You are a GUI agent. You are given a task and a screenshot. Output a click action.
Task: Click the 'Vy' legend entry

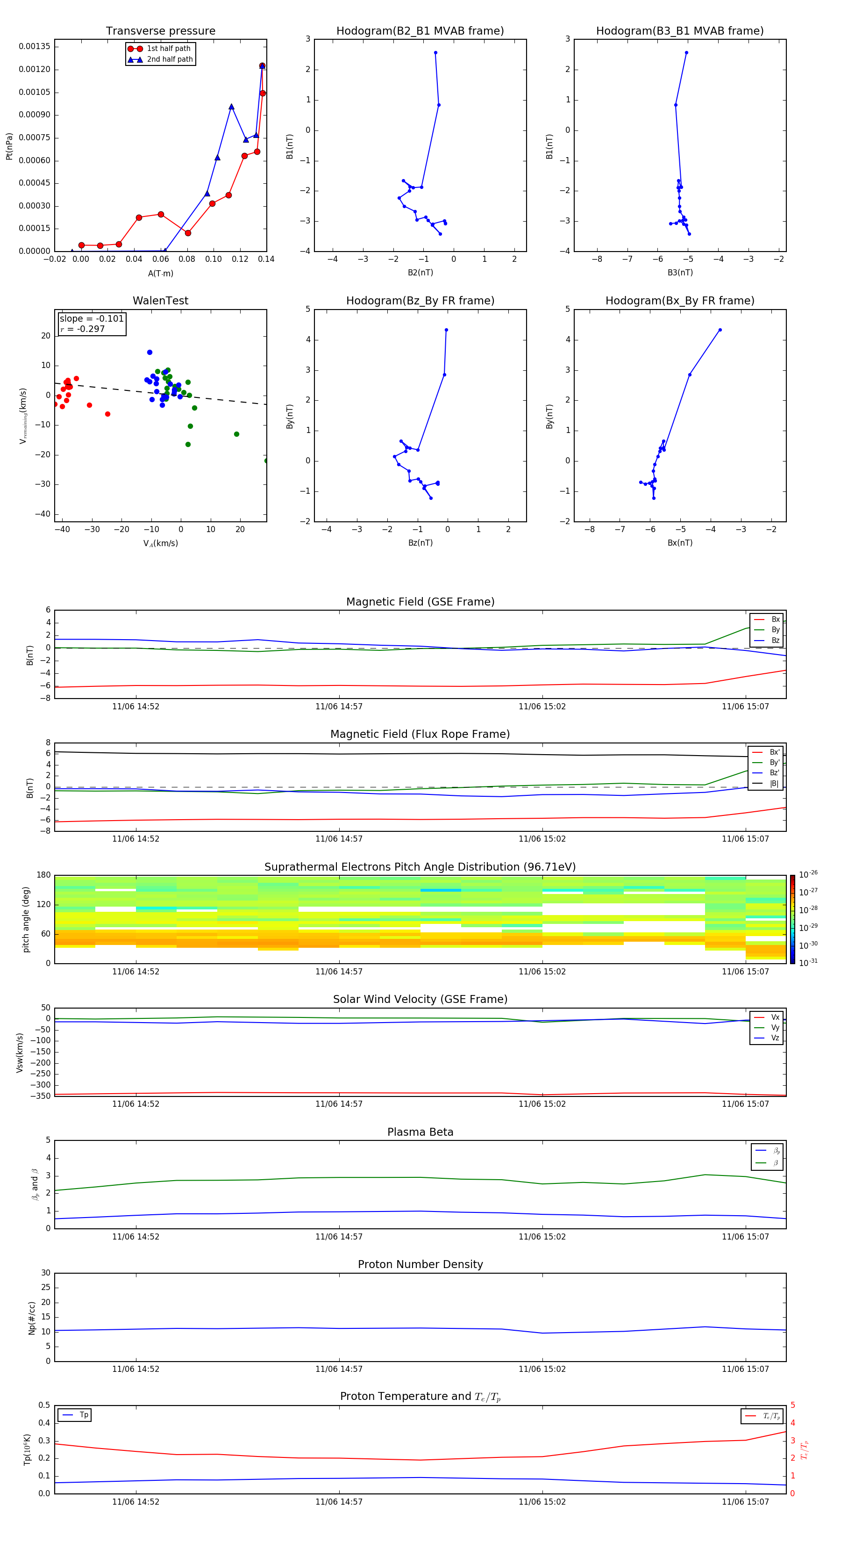tap(767, 1027)
